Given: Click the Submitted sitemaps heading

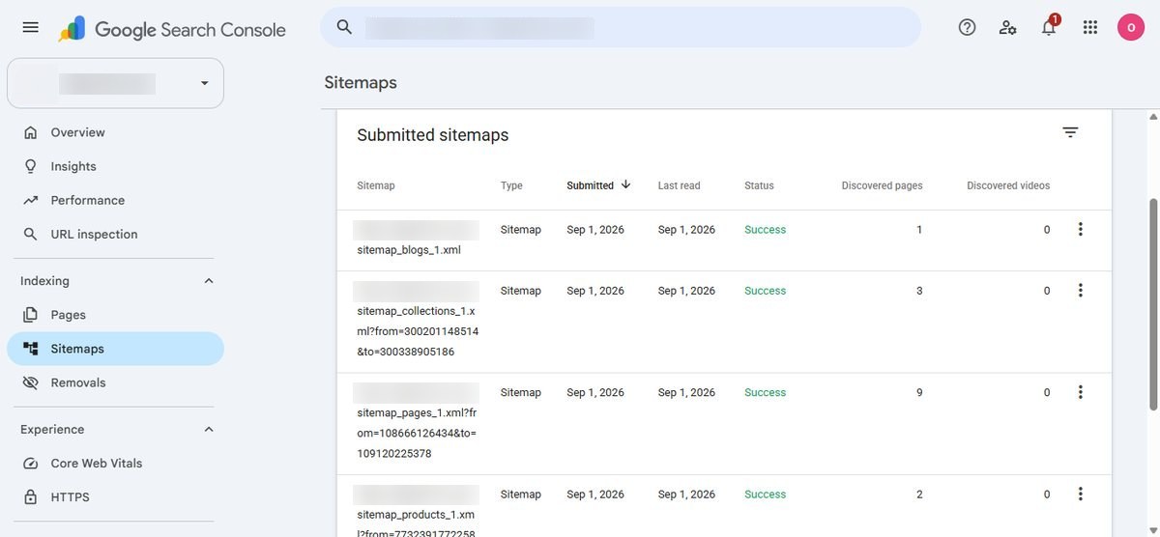Looking at the screenshot, I should [x=432, y=135].
